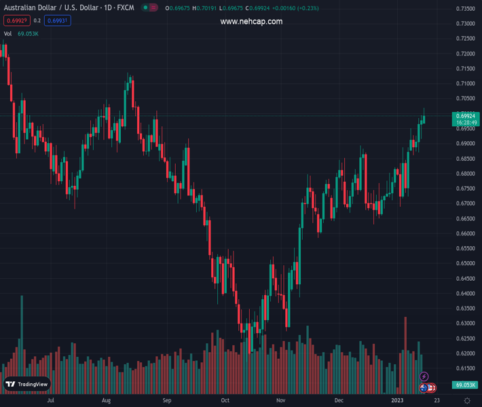Click the purple lightning event icon

(424, 376)
